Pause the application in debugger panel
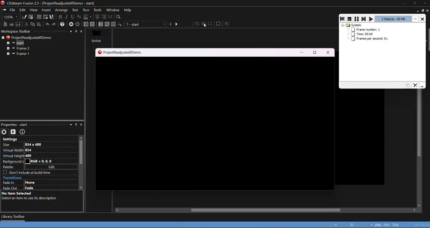The height and width of the screenshot is (228, 430). point(356,19)
